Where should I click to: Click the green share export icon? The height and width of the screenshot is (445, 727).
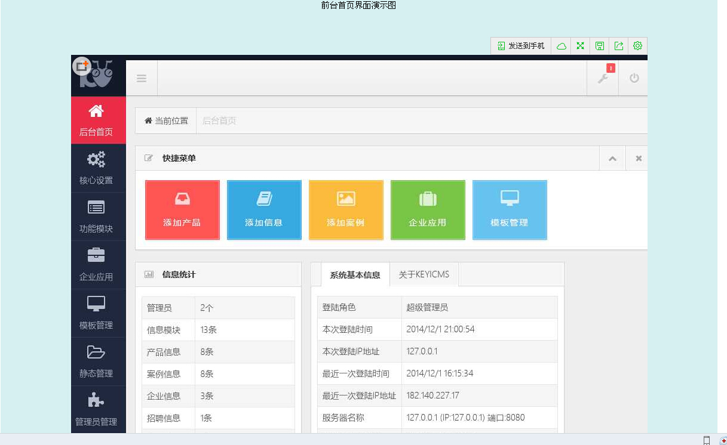pos(618,46)
